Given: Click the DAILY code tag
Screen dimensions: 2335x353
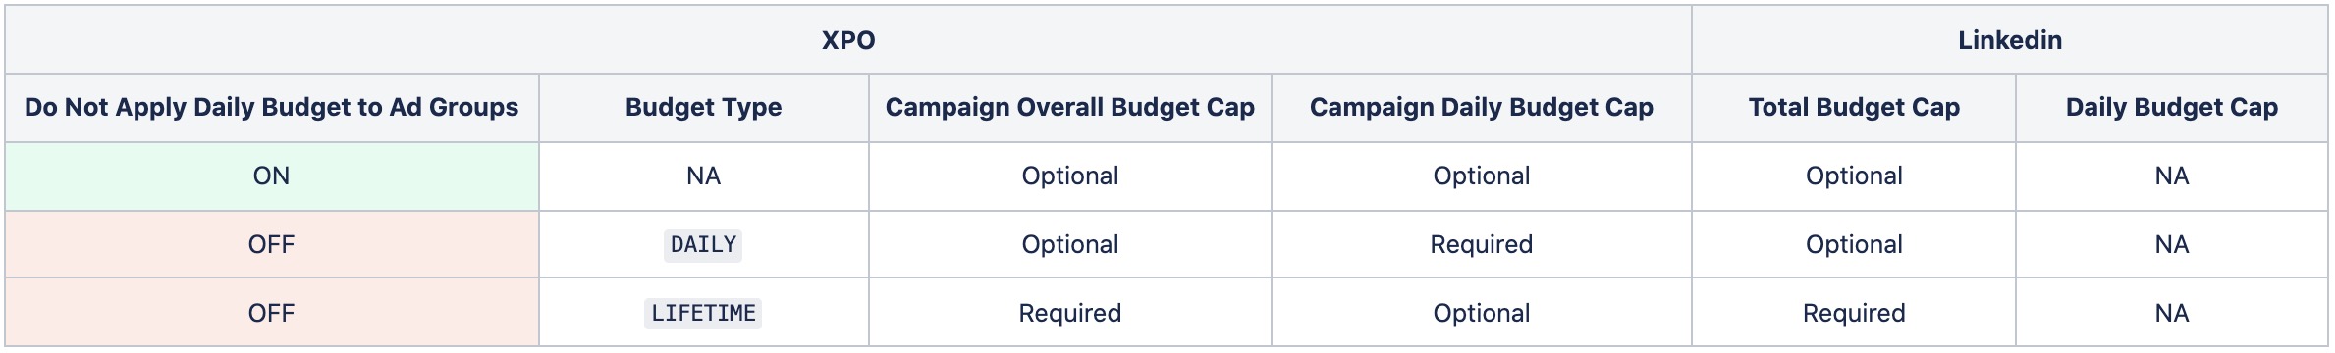Looking at the screenshot, I should [x=704, y=244].
